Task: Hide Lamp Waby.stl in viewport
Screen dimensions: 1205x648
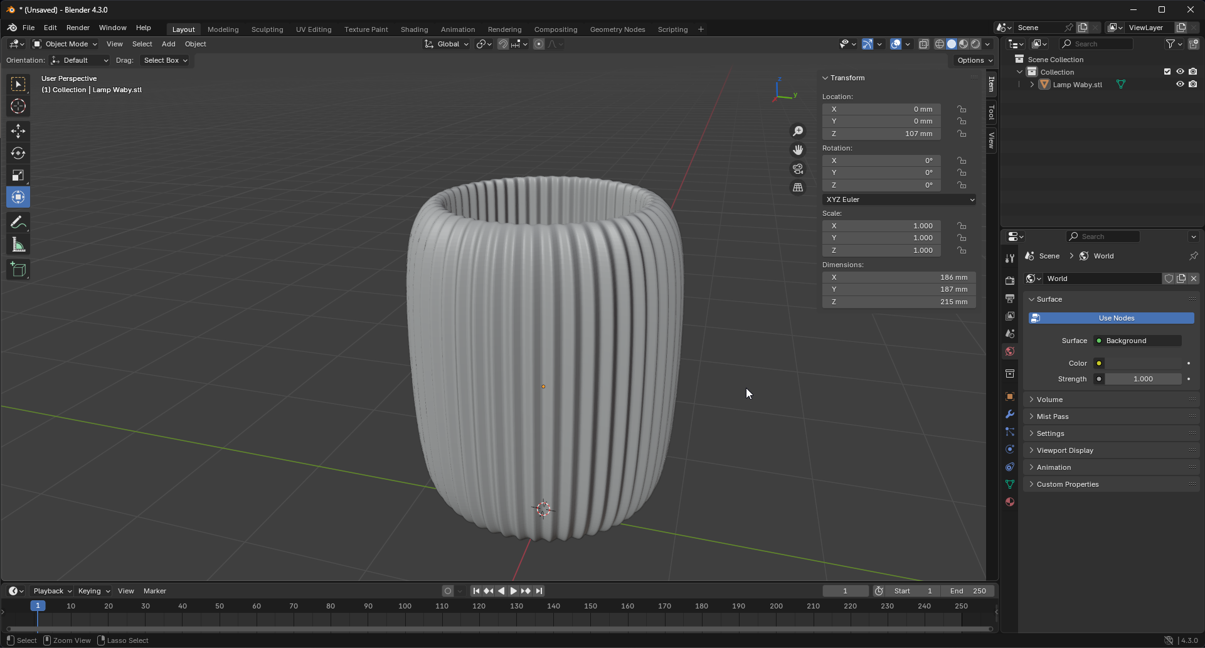Action: (1180, 84)
